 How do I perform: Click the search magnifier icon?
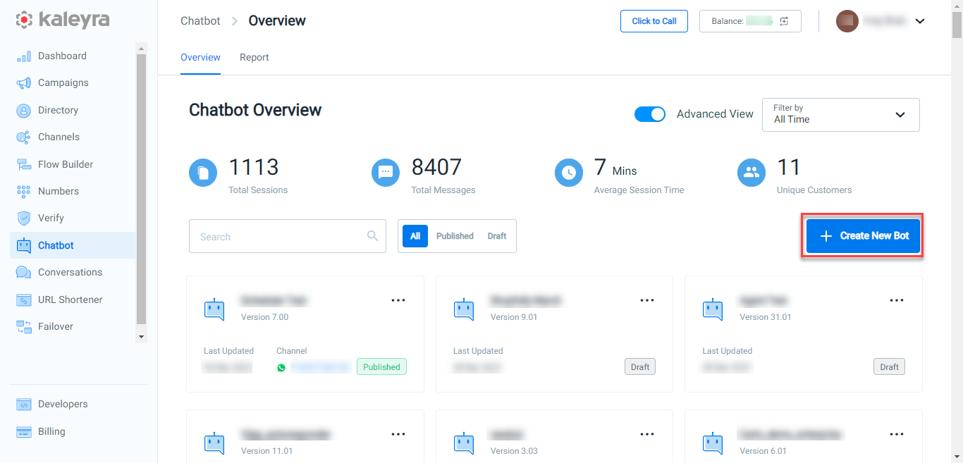373,236
